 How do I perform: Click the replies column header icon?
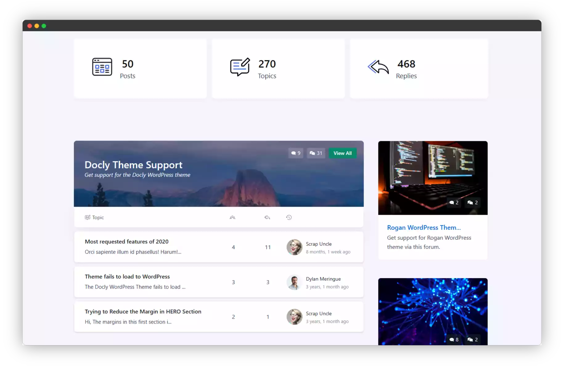pyautogui.click(x=267, y=217)
